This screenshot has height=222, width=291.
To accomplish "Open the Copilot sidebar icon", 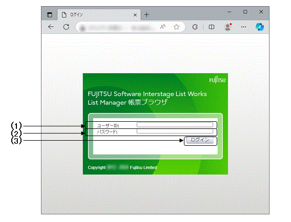I will (x=260, y=27).
